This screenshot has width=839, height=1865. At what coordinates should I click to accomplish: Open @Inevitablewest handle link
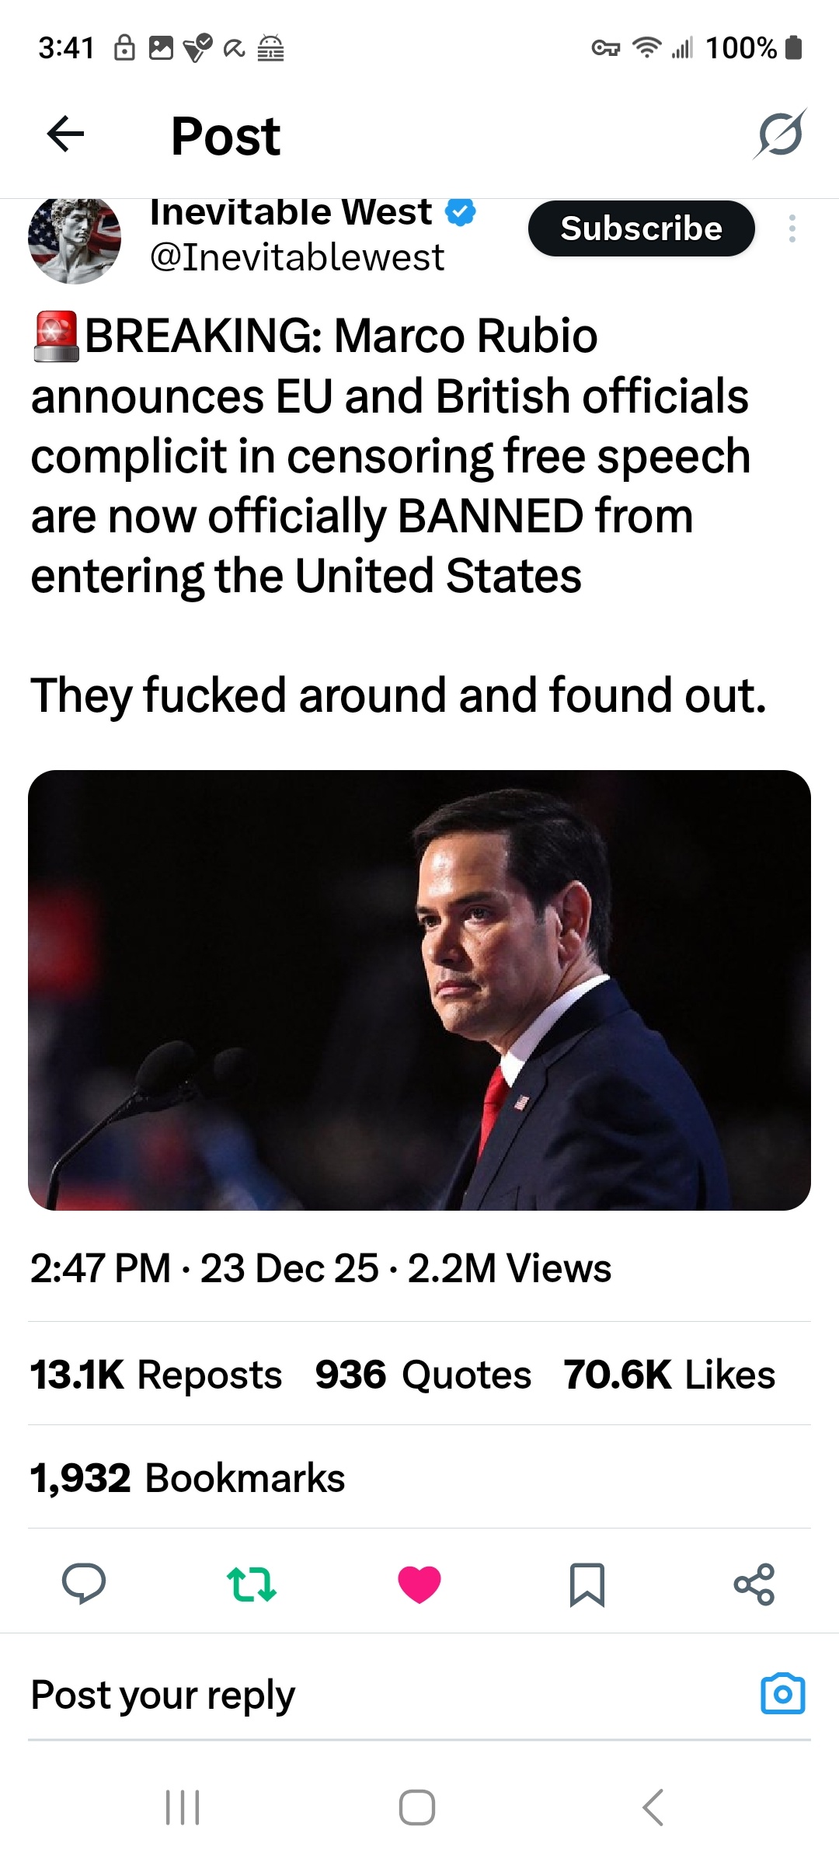[x=297, y=257]
